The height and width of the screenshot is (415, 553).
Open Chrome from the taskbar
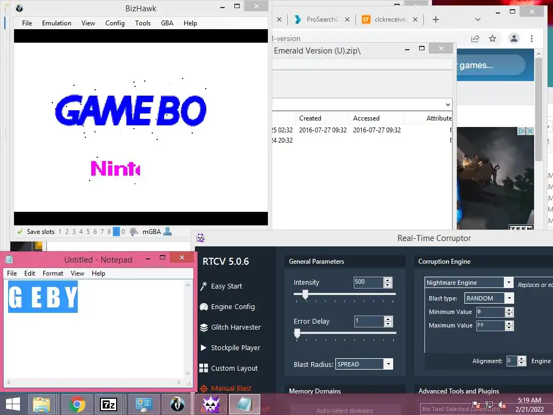click(x=77, y=404)
